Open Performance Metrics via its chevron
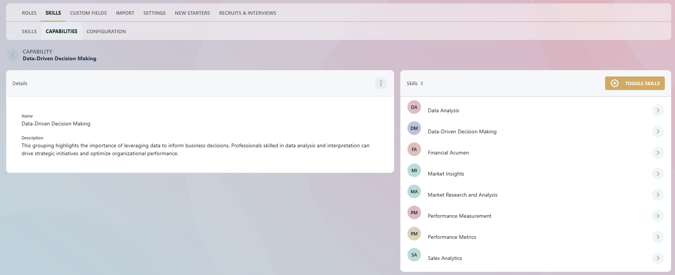This screenshot has height=275, width=675. (x=658, y=237)
